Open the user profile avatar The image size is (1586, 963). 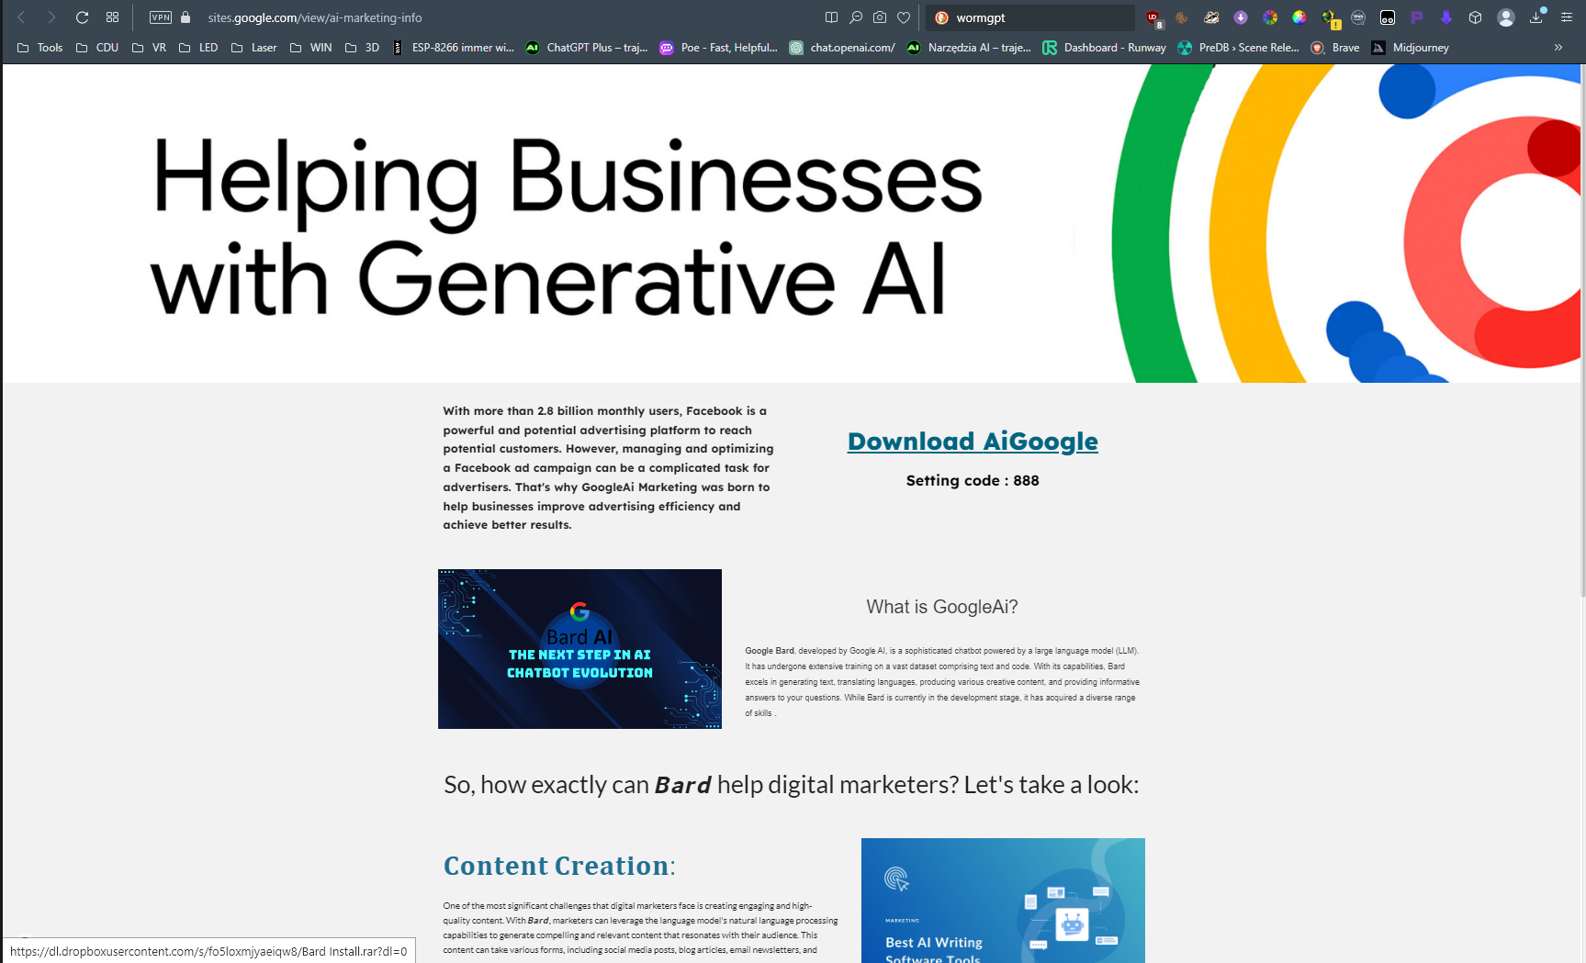(x=1506, y=17)
